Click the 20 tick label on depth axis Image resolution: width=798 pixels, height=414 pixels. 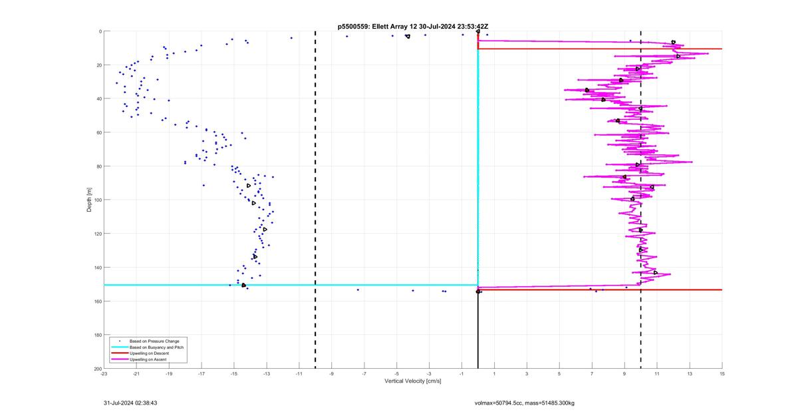98,65
